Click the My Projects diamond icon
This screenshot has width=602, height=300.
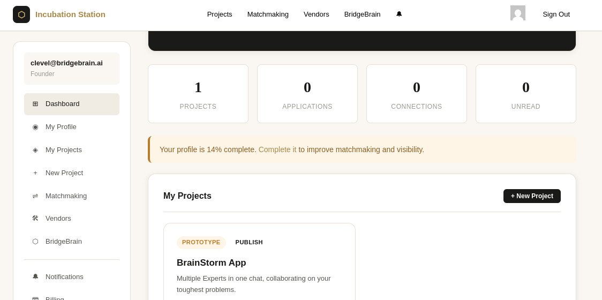pos(35,150)
